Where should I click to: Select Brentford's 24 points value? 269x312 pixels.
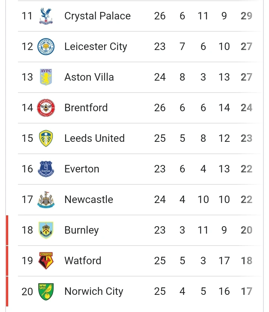tap(247, 107)
